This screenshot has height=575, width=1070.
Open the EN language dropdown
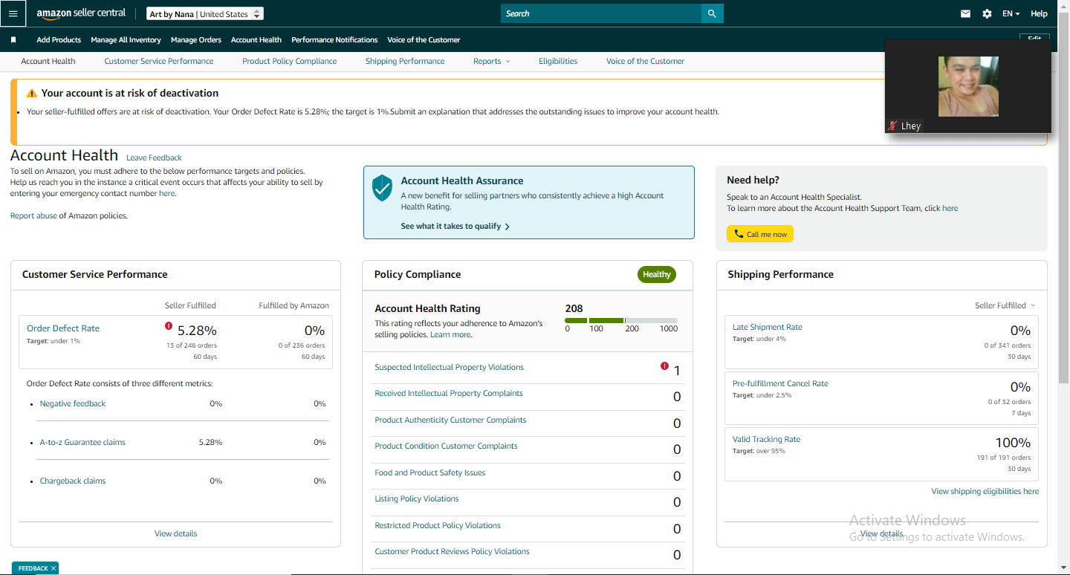click(x=1011, y=13)
